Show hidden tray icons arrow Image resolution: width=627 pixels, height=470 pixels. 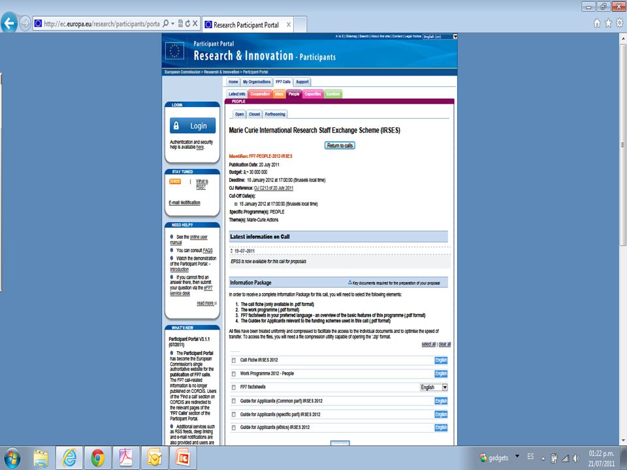coord(543,458)
